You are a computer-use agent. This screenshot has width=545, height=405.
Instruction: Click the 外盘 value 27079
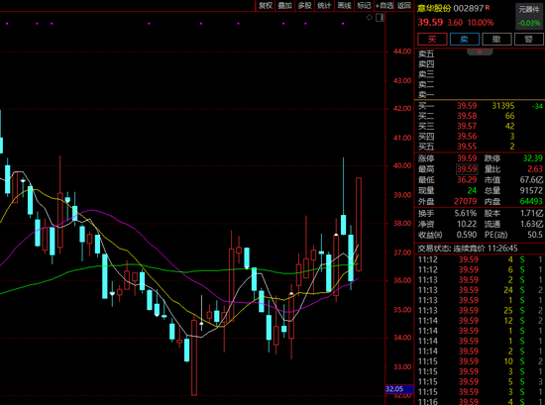[466, 201]
